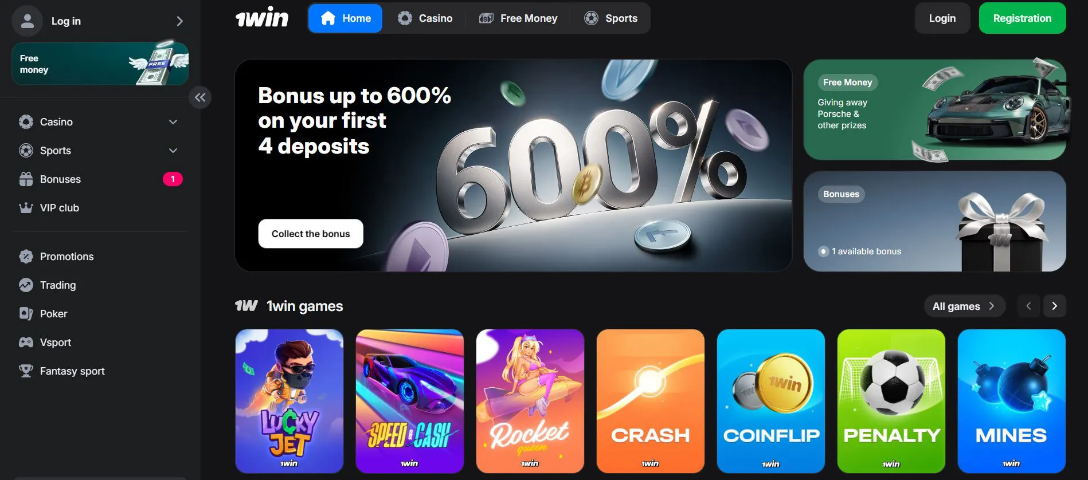Open Log in arrow in sidebar

pyautogui.click(x=179, y=21)
